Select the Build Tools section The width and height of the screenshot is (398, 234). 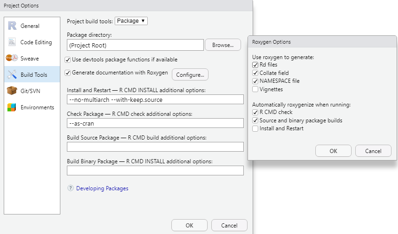point(32,74)
